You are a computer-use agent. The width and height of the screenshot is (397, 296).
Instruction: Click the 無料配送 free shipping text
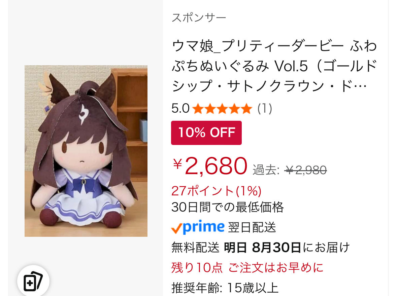[x=195, y=248]
